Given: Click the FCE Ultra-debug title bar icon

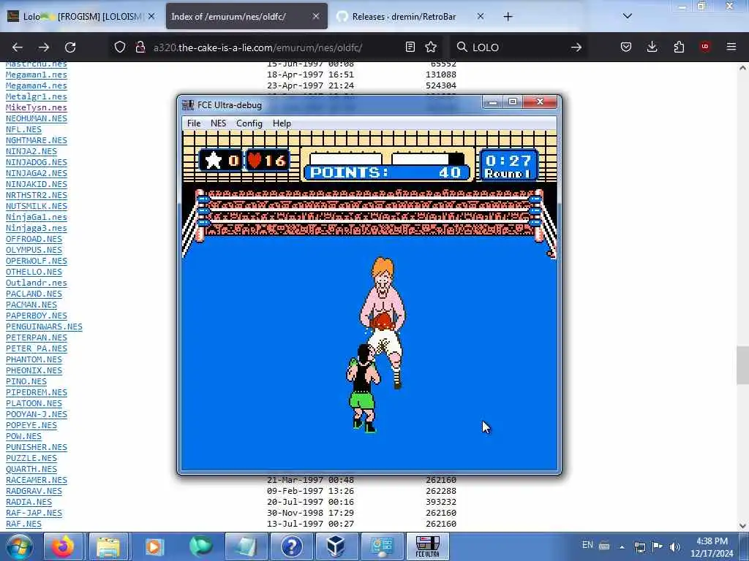Looking at the screenshot, I should point(188,105).
